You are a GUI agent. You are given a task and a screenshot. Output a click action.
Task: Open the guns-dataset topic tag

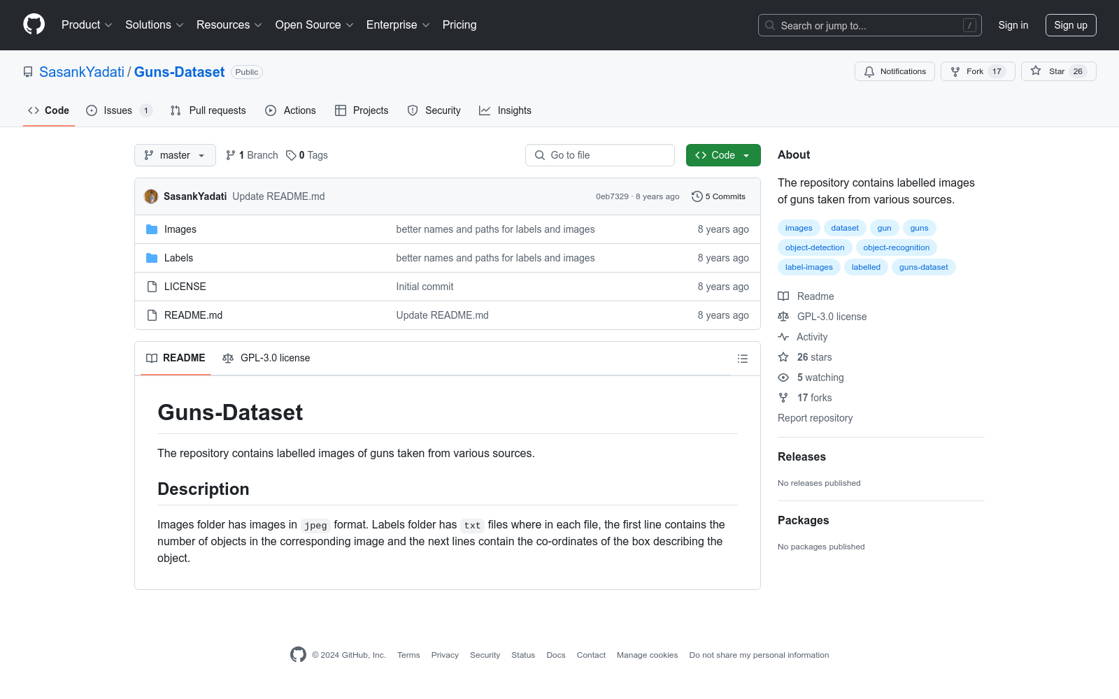924,267
